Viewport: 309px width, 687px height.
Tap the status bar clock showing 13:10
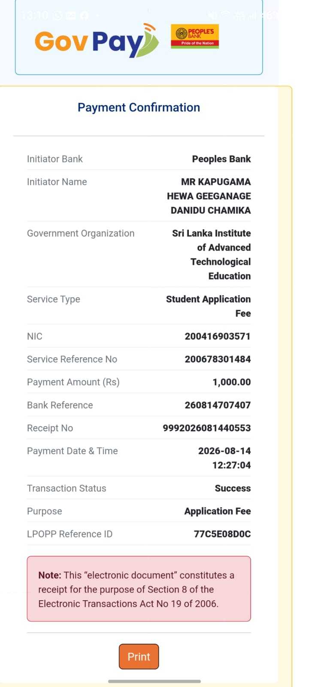click(x=35, y=15)
